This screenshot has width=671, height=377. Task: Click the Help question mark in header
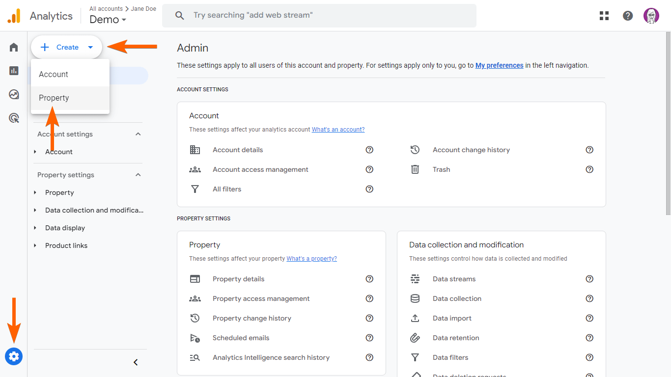(x=628, y=16)
